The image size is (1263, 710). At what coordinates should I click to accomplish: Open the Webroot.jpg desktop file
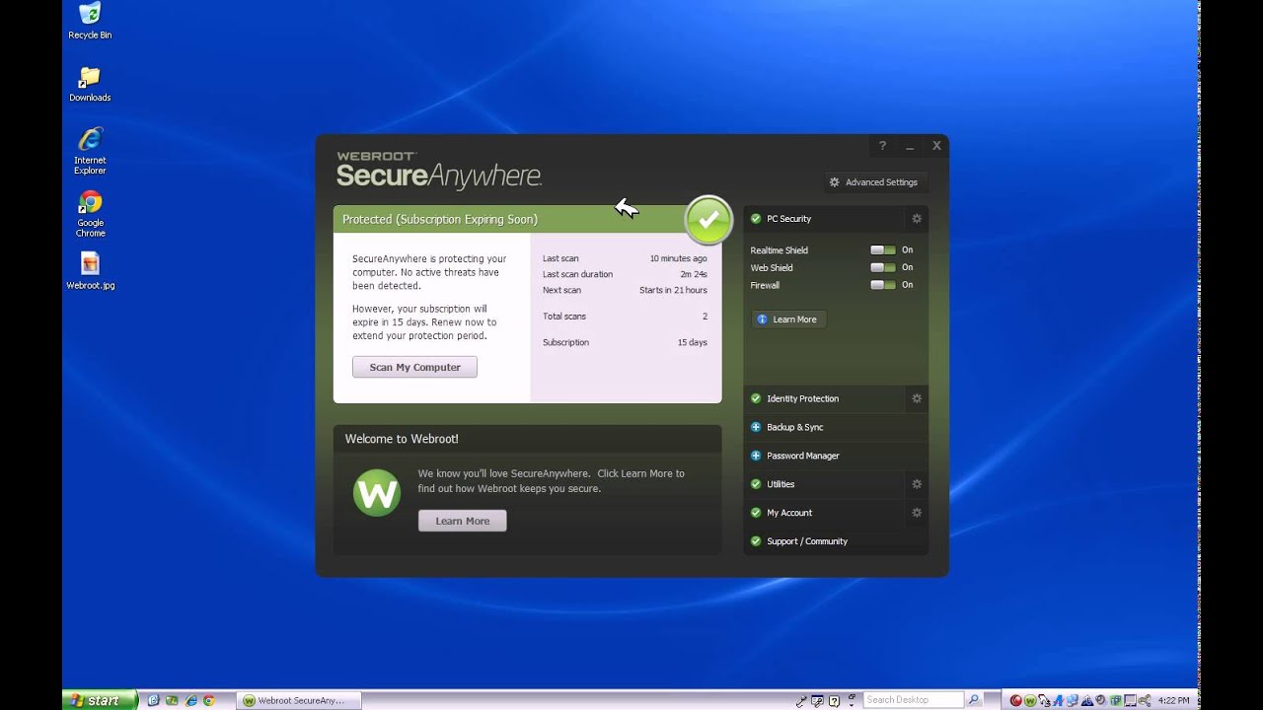point(90,271)
